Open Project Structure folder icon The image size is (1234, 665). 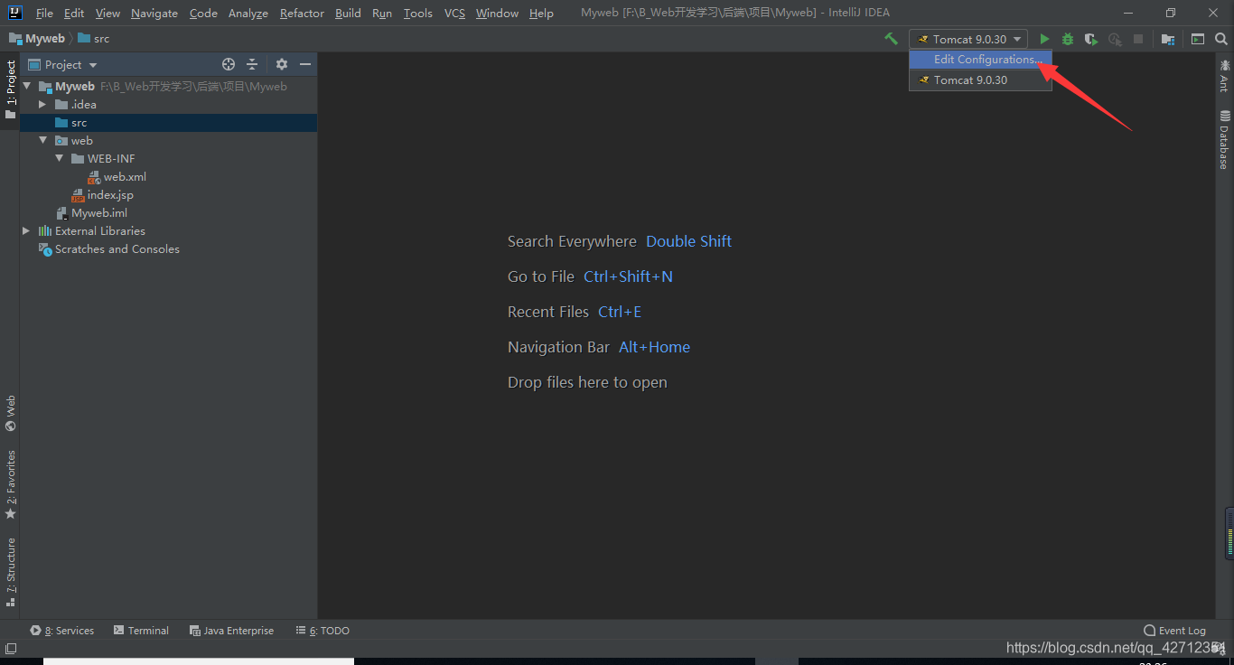pos(1168,39)
